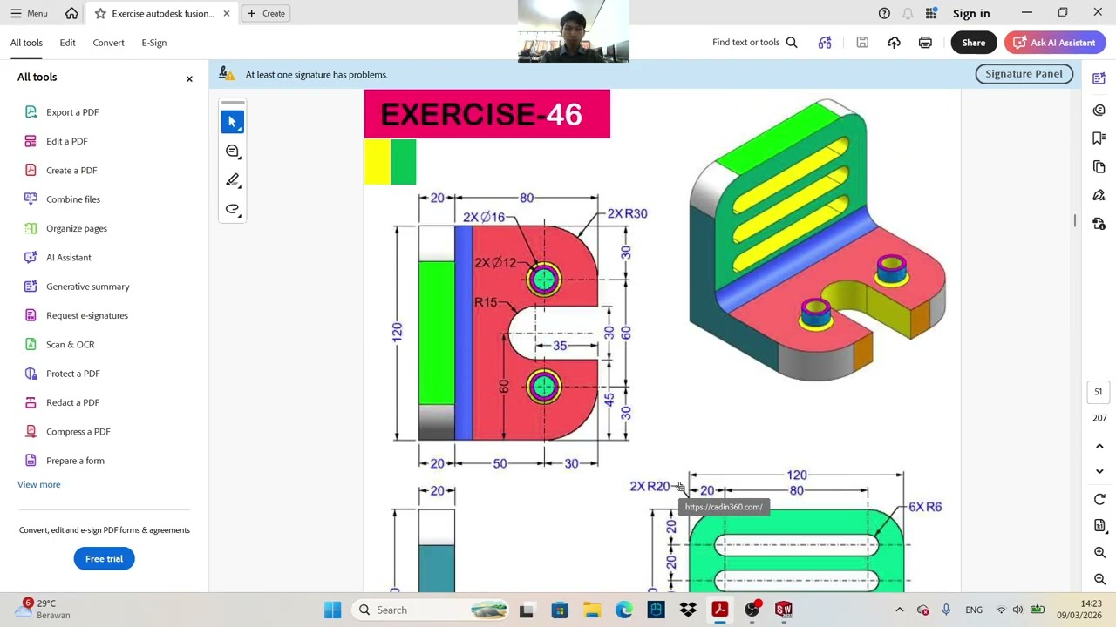This screenshot has height=627, width=1116.
Task: Open the page display fit options
Action: [x=1099, y=525]
